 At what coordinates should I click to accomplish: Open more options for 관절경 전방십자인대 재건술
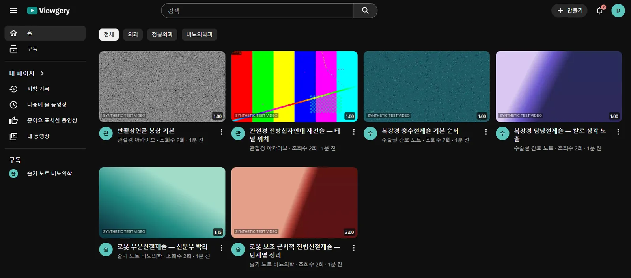tap(353, 132)
